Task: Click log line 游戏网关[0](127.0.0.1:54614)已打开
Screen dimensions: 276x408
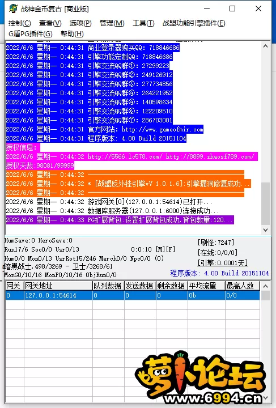Action: (x=109, y=202)
